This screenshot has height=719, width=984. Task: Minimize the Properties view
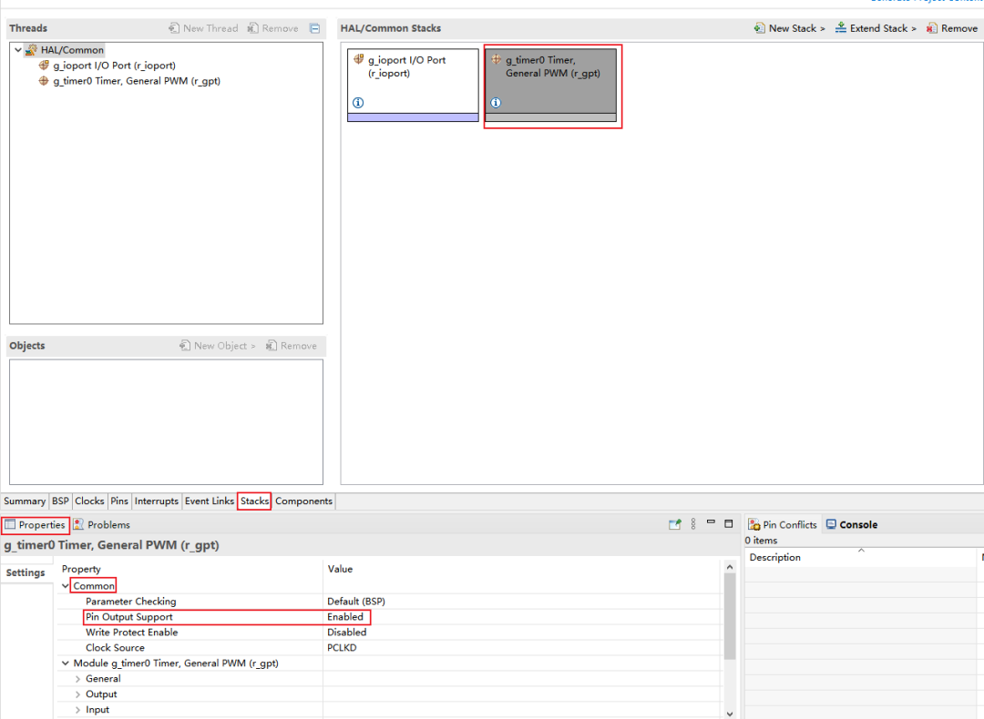point(711,522)
